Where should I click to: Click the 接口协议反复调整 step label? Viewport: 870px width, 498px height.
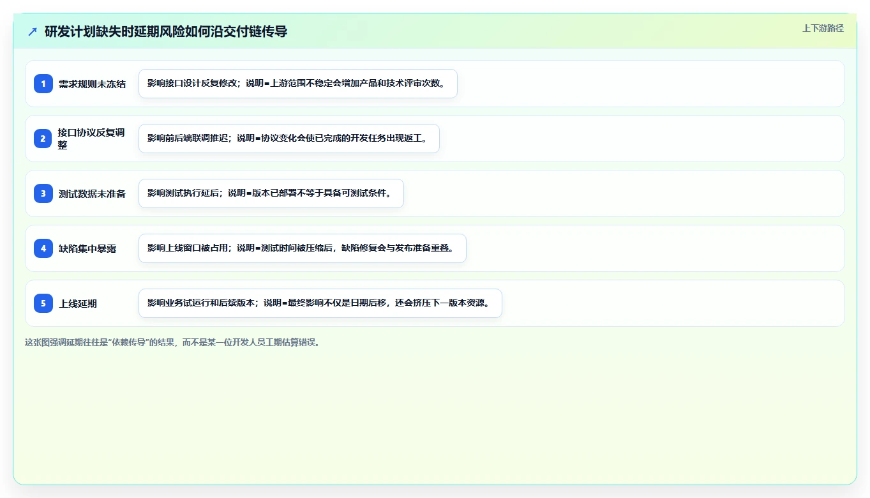click(92, 139)
